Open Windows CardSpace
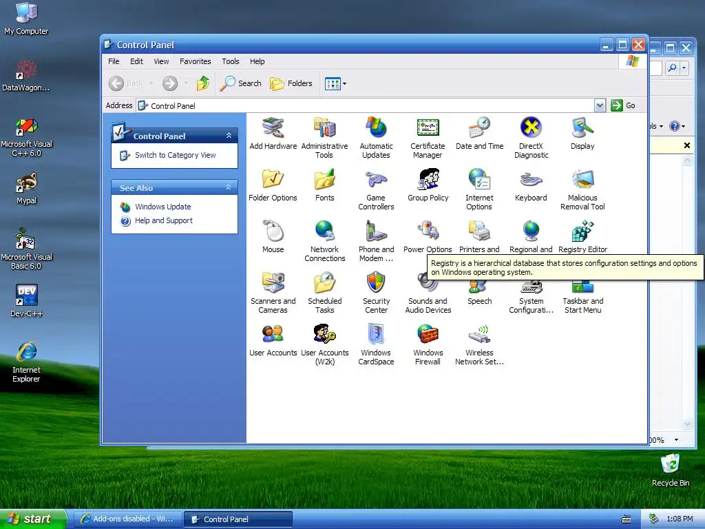Screen dimensions: 705x529 pos(377,344)
